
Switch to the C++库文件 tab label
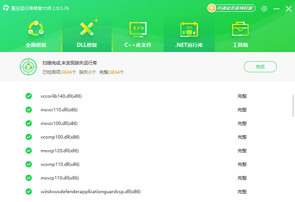click(138, 45)
